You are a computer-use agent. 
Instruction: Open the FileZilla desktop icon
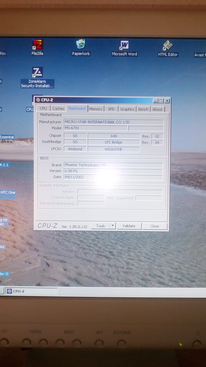pyautogui.click(x=37, y=47)
